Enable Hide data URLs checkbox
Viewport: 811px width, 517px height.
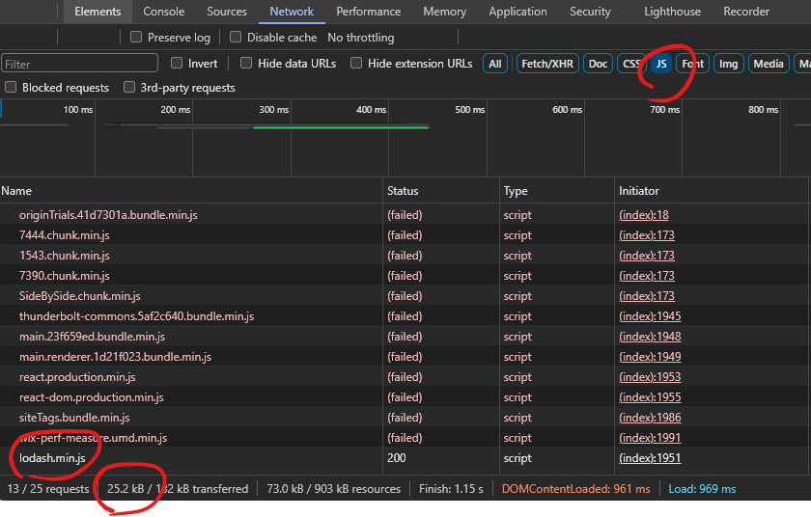pos(246,63)
